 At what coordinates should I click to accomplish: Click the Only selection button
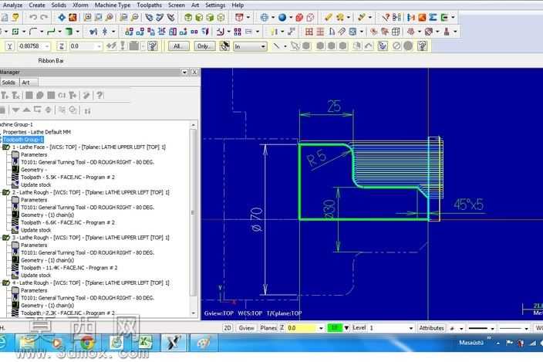204,46
